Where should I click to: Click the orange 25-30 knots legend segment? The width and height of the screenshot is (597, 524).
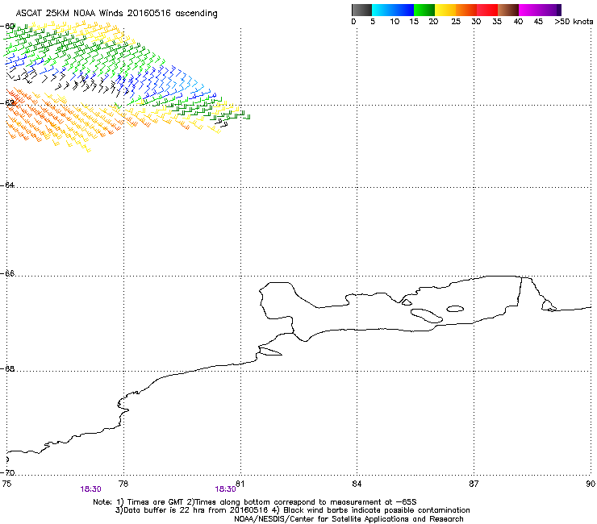coord(466,10)
